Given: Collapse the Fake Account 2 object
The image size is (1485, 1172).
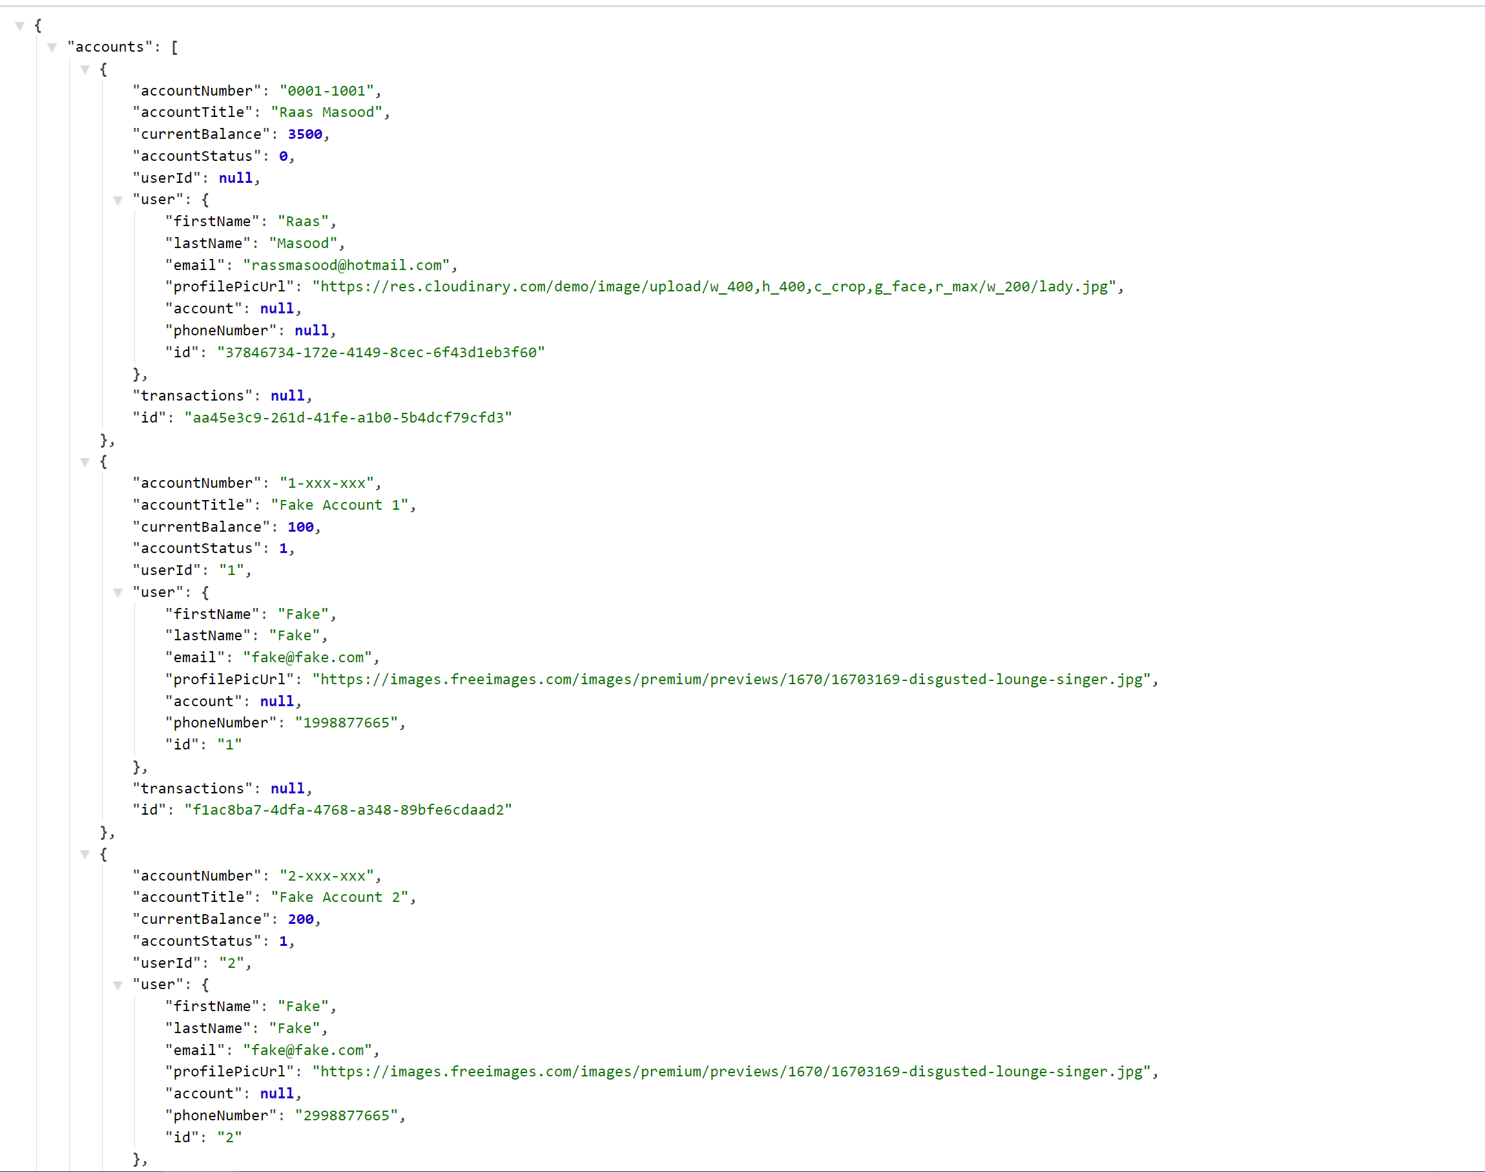Looking at the screenshot, I should click(85, 854).
